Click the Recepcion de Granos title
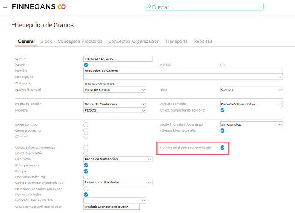 [44, 25]
